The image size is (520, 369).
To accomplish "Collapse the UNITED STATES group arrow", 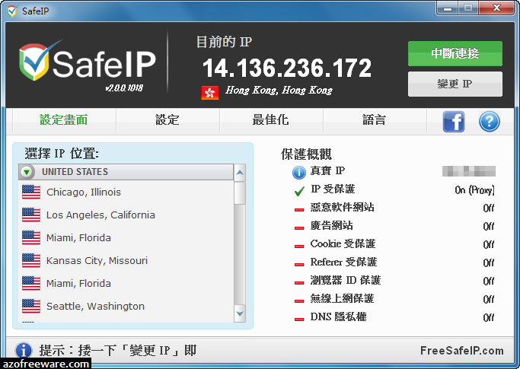I will [27, 172].
